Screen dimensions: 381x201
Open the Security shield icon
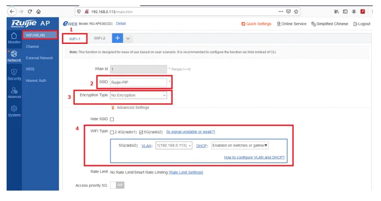[x=14, y=72]
